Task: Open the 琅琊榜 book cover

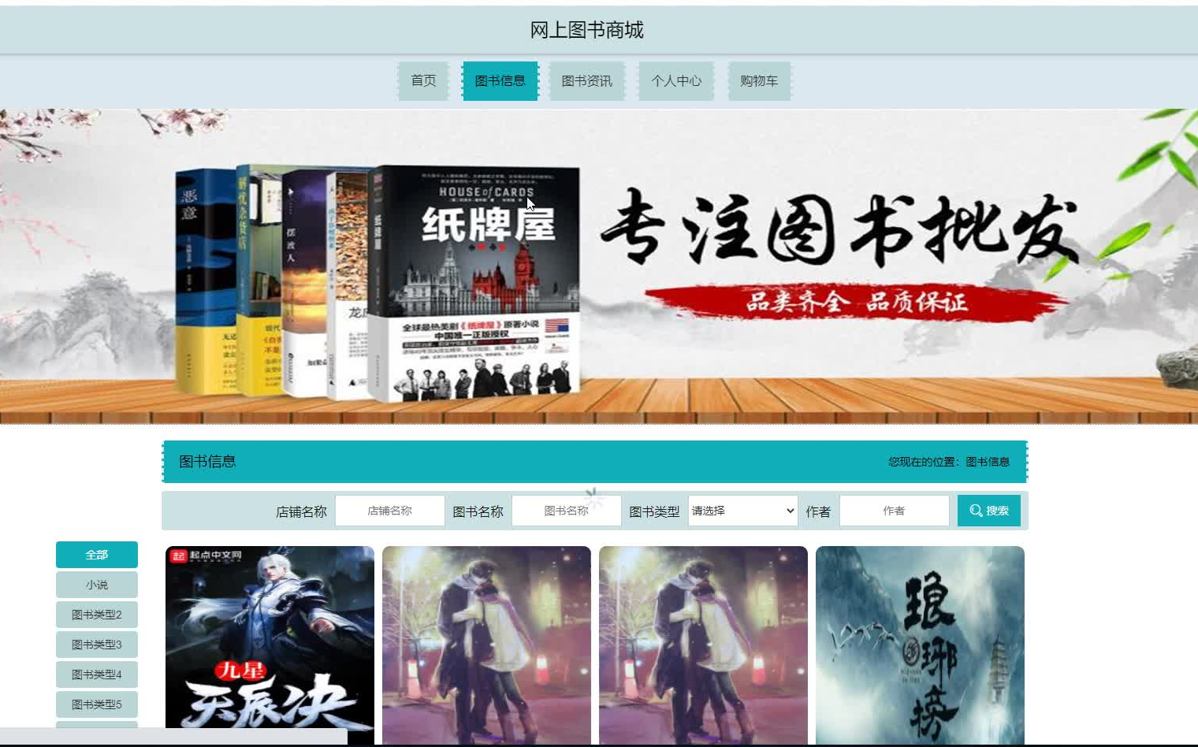Action: point(920,645)
